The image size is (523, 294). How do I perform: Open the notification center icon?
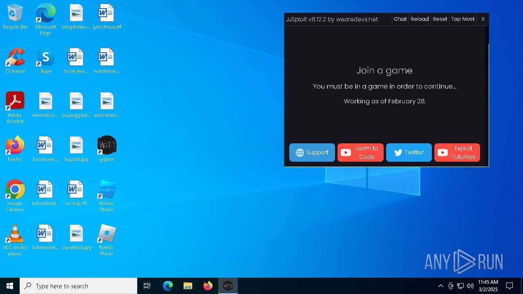tap(510, 286)
